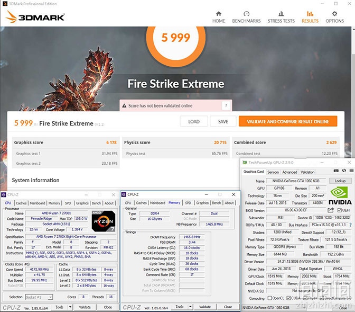Click Validate and Compare Result Online
Viewport: 355px width, 312px height.
pos(288,121)
